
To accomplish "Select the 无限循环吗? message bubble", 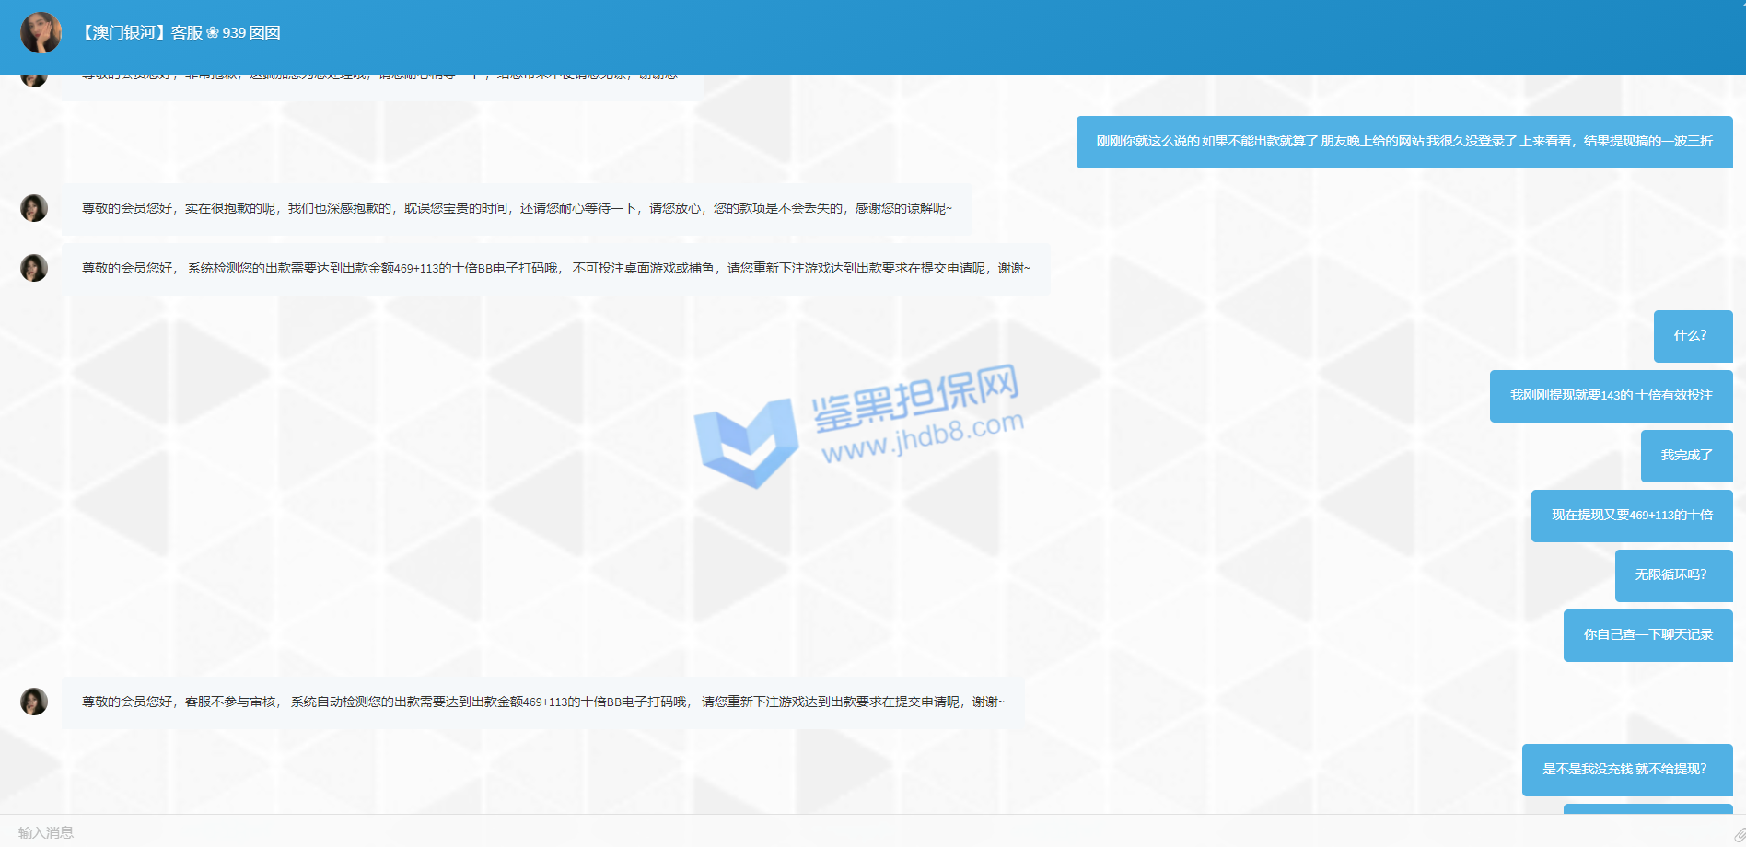I will pyautogui.click(x=1672, y=575).
